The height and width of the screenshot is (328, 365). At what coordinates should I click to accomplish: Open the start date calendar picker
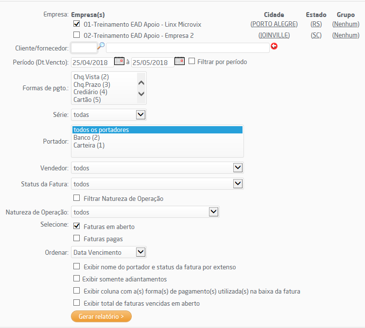coord(119,61)
